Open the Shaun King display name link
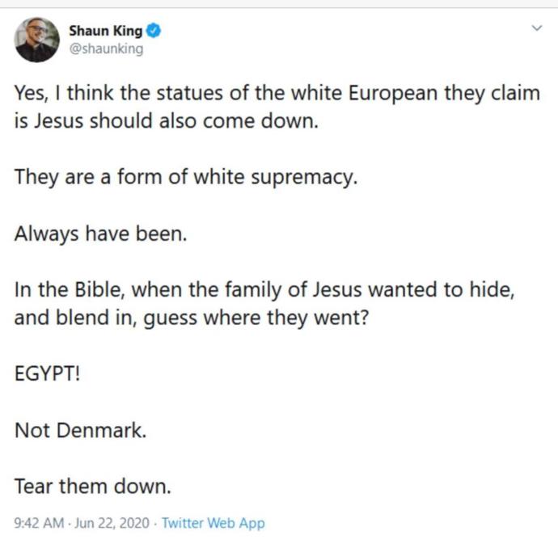The height and width of the screenshot is (544, 558). coord(106,31)
